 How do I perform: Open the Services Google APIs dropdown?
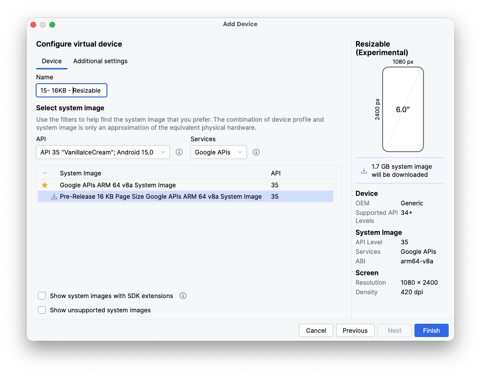coord(219,152)
